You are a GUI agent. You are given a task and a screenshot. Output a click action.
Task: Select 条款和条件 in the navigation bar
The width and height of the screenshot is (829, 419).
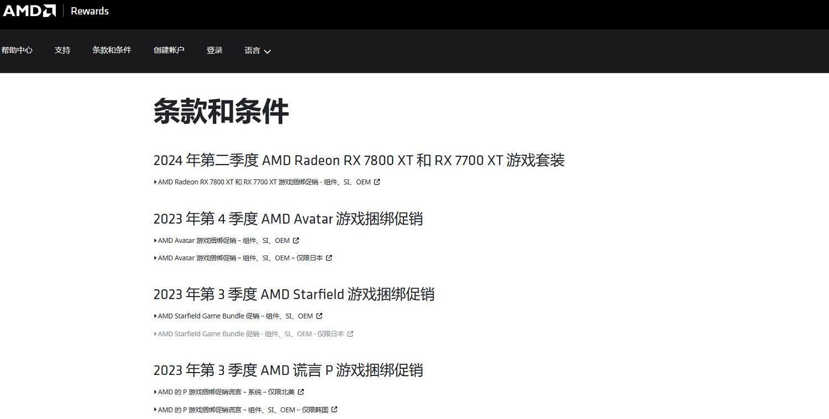tap(112, 50)
